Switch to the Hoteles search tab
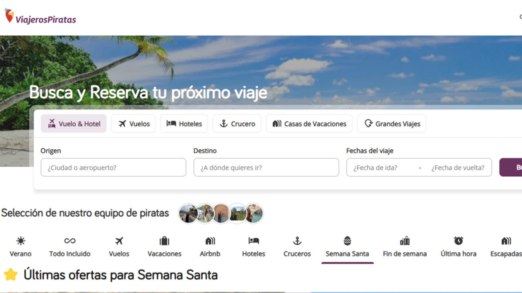The height and width of the screenshot is (293, 522). click(184, 123)
